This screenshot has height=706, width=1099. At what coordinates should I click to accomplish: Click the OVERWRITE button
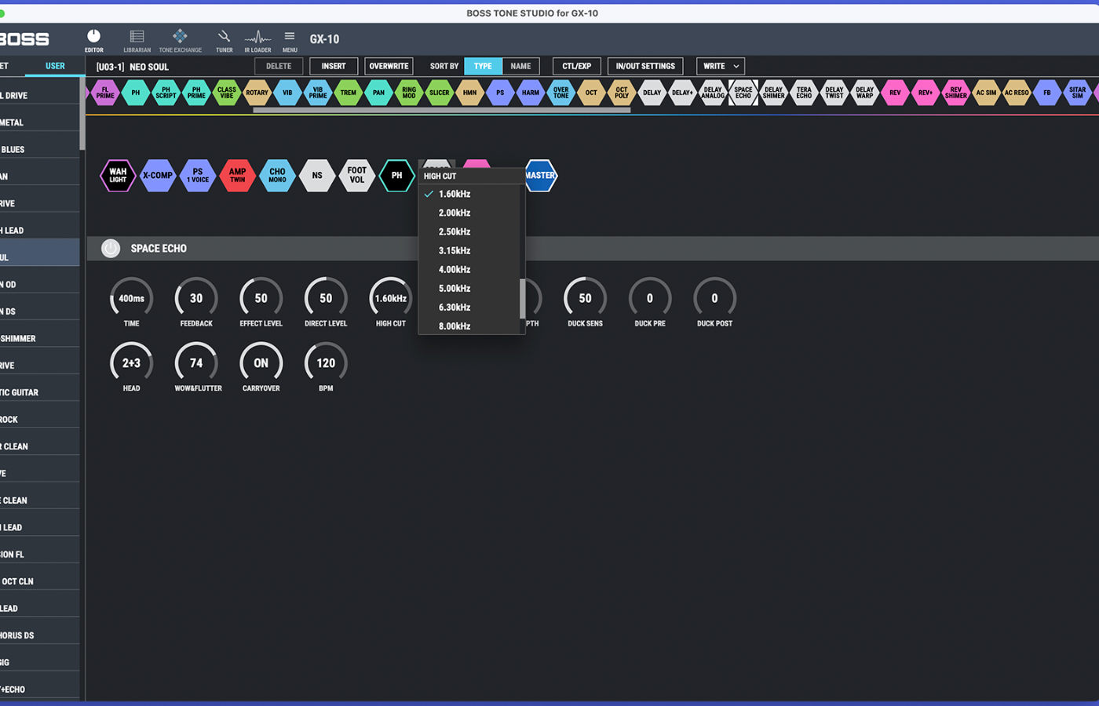(389, 67)
